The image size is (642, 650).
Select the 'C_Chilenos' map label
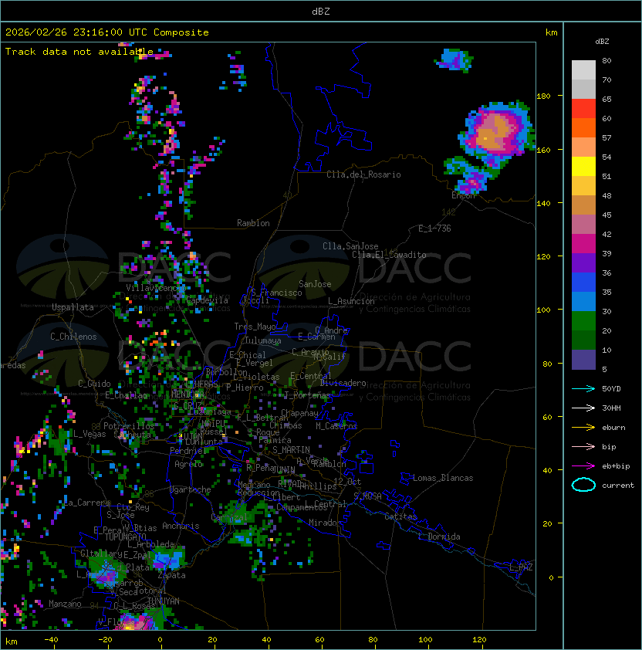(x=73, y=337)
